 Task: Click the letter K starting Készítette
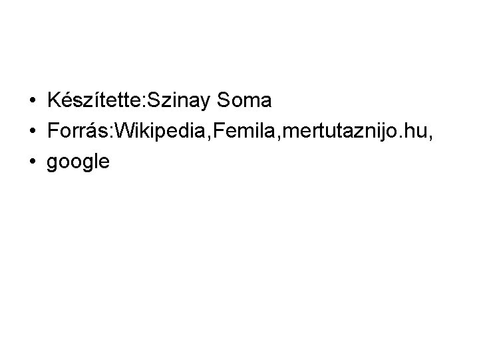coord(55,100)
